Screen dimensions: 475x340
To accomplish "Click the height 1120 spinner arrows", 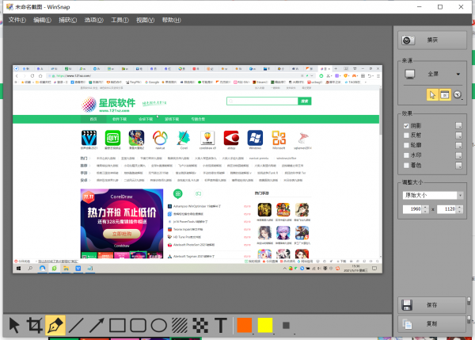I will (x=460, y=209).
